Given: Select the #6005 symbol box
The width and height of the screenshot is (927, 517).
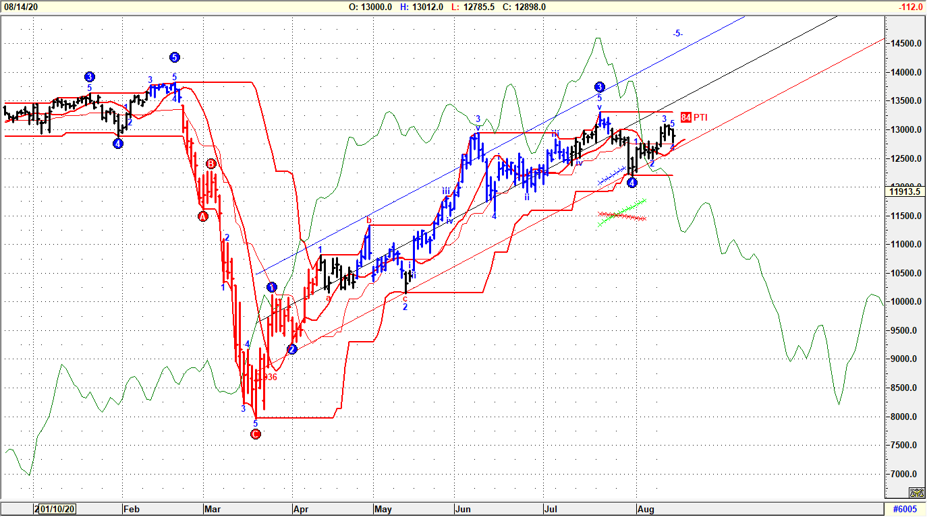Looking at the screenshot, I should coord(905,509).
